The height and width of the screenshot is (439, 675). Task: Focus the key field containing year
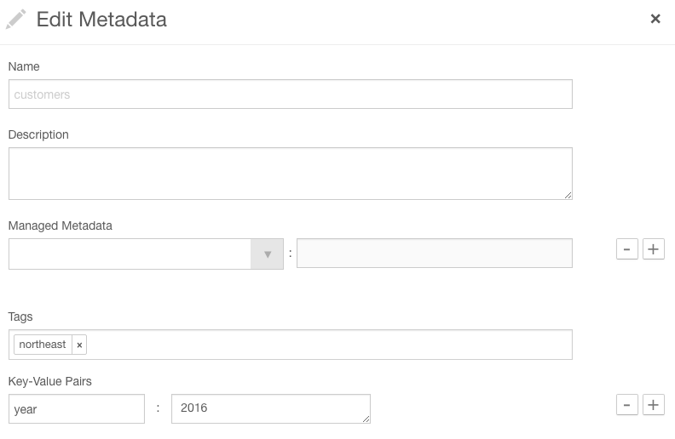click(77, 409)
